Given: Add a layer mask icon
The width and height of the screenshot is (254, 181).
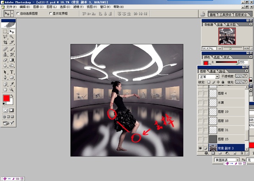Looking at the screenshot, I should pos(213,153).
